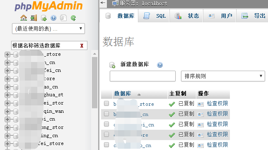
Task: Click the green replicated checkmark in _store row
Action: click(x=172, y=104)
